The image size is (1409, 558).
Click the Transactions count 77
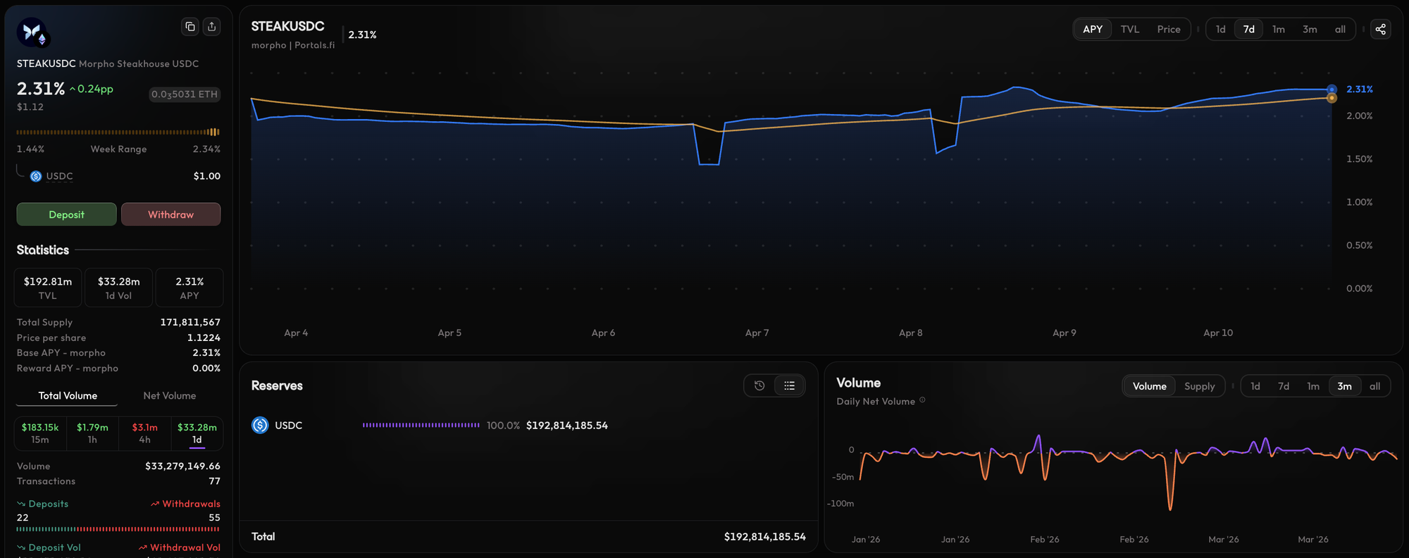pyautogui.click(x=215, y=481)
